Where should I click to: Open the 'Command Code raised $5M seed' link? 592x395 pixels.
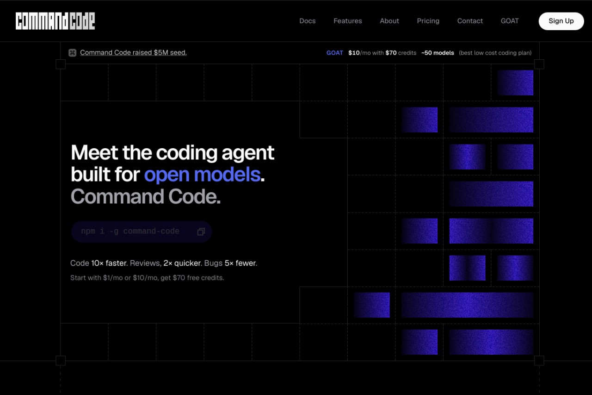(x=133, y=53)
